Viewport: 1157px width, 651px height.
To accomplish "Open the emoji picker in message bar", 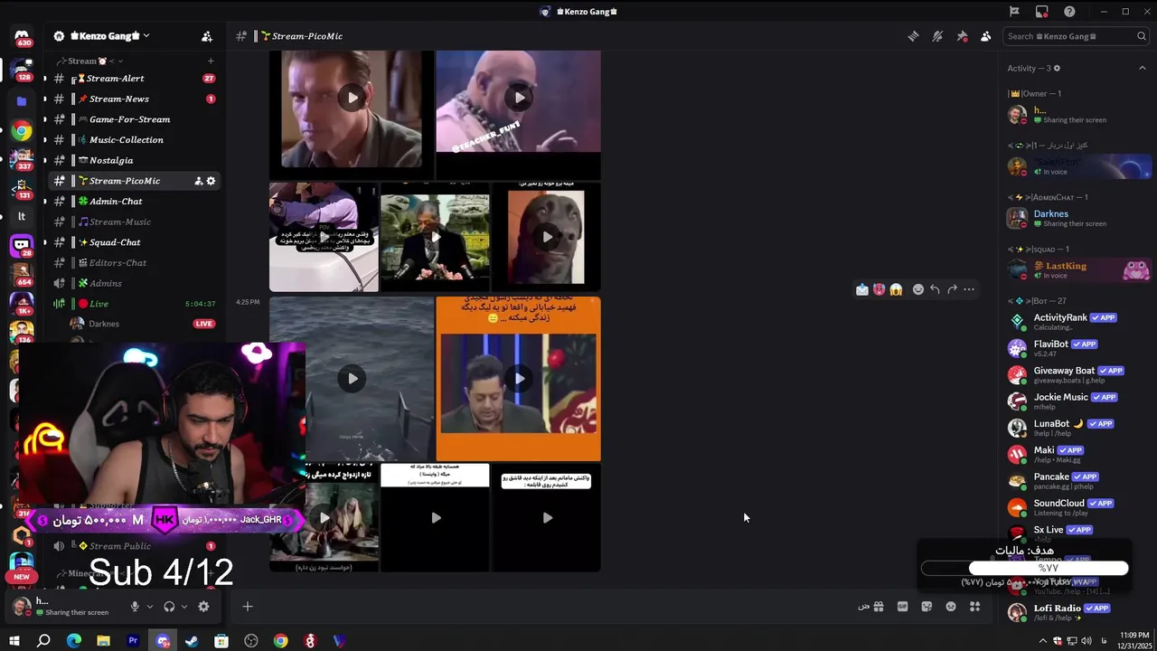I will (951, 607).
